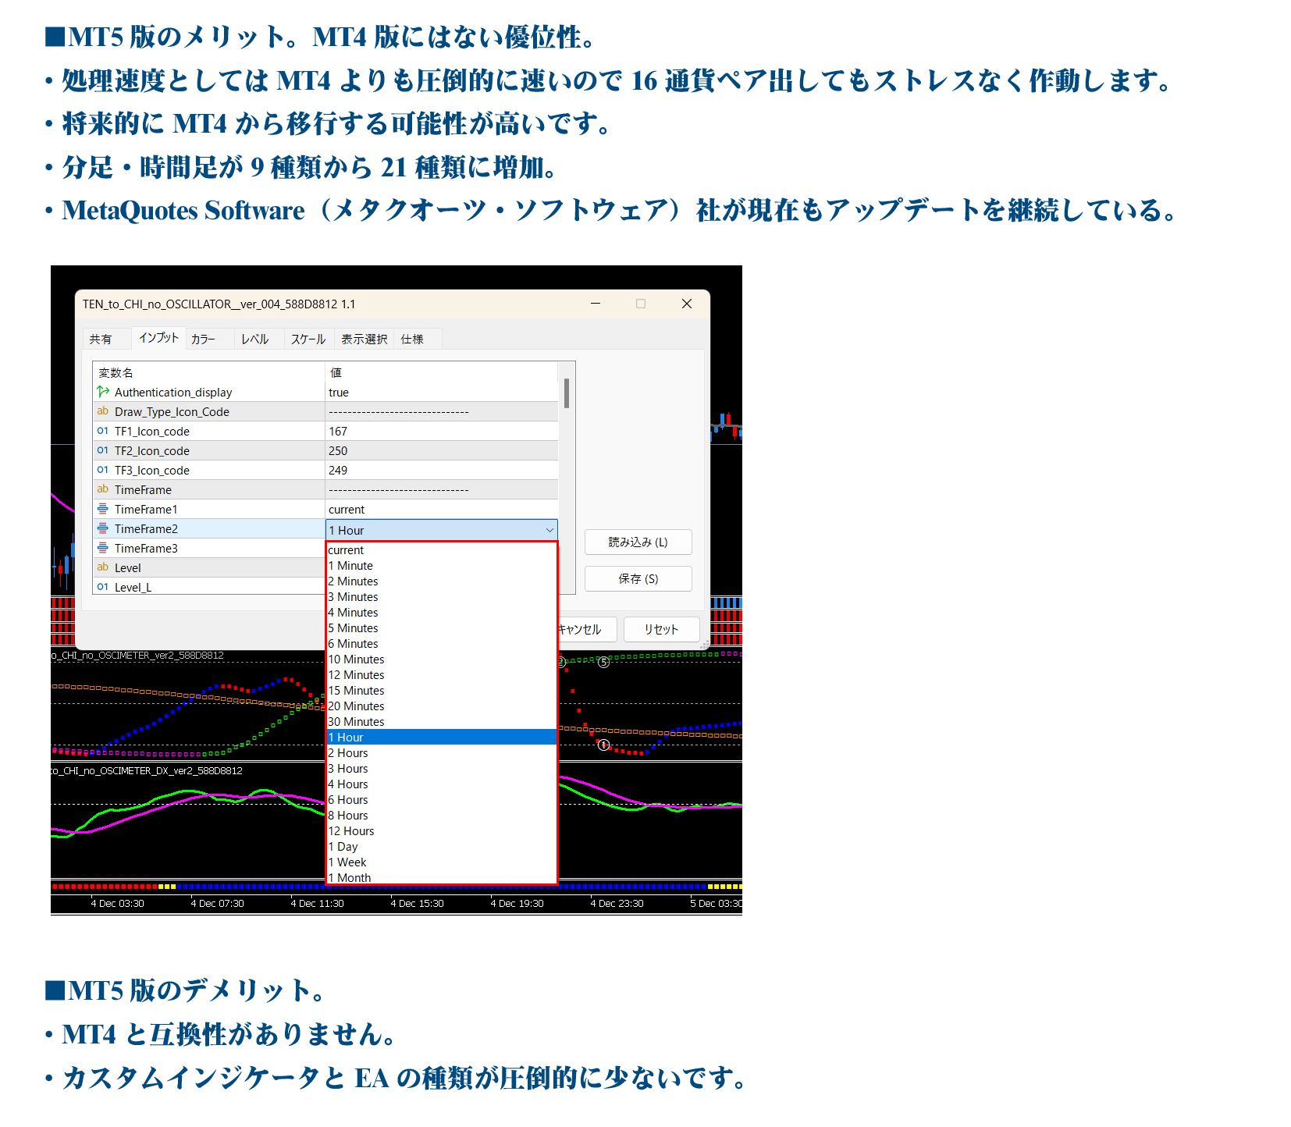This screenshot has width=1291, height=1127.
Task: Switch to the スケール tab
Action: tap(308, 340)
